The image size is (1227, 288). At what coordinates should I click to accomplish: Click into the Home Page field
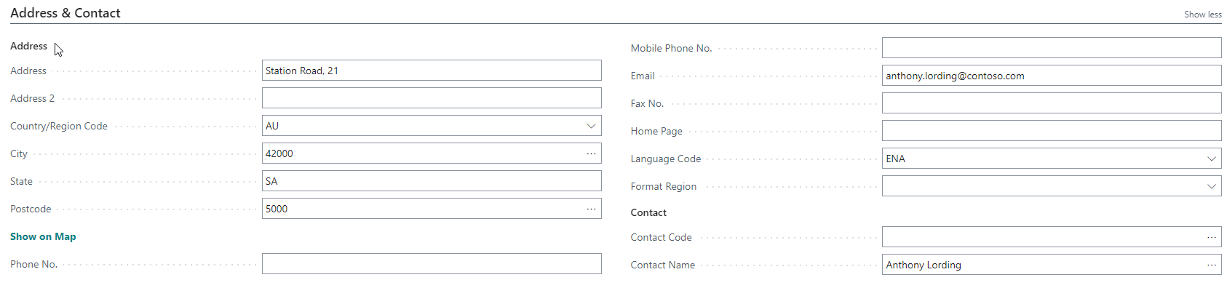pos(1052,131)
